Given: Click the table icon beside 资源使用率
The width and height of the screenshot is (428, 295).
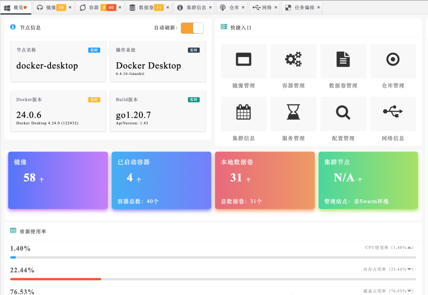Looking at the screenshot, I should tap(13, 231).
